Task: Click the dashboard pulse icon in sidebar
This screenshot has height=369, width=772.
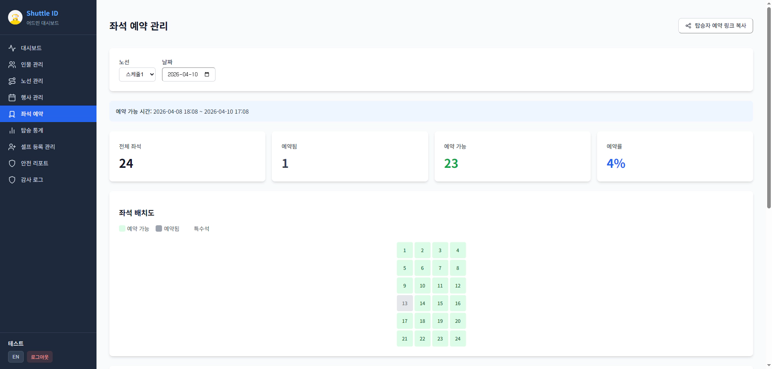Action: tap(12, 48)
